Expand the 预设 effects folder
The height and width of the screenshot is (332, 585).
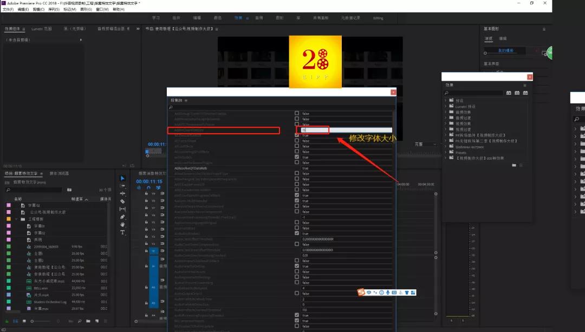445,100
